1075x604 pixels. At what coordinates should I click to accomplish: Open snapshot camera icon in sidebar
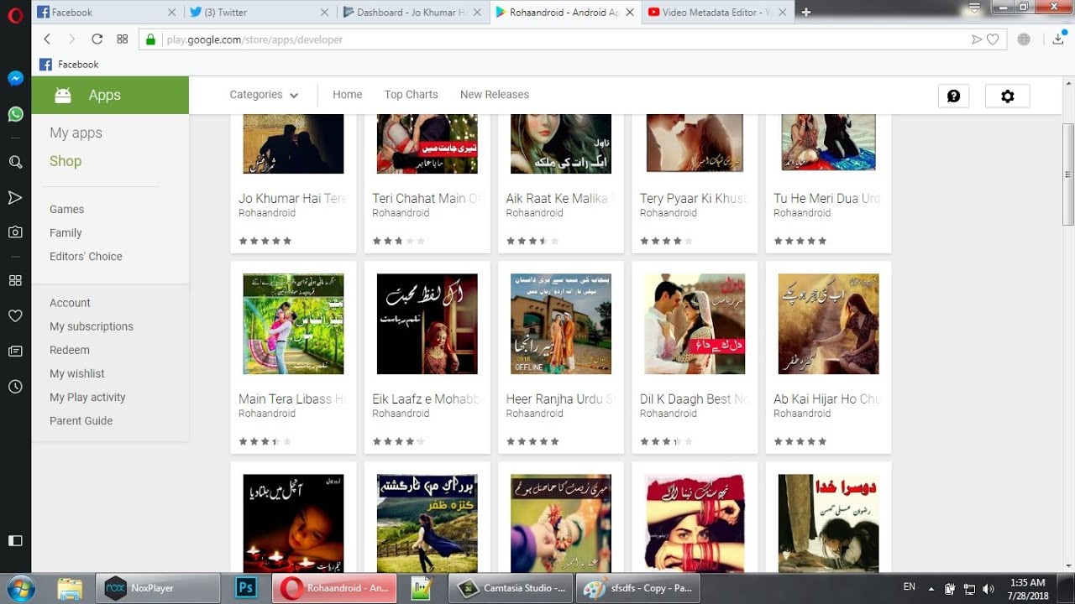click(15, 232)
